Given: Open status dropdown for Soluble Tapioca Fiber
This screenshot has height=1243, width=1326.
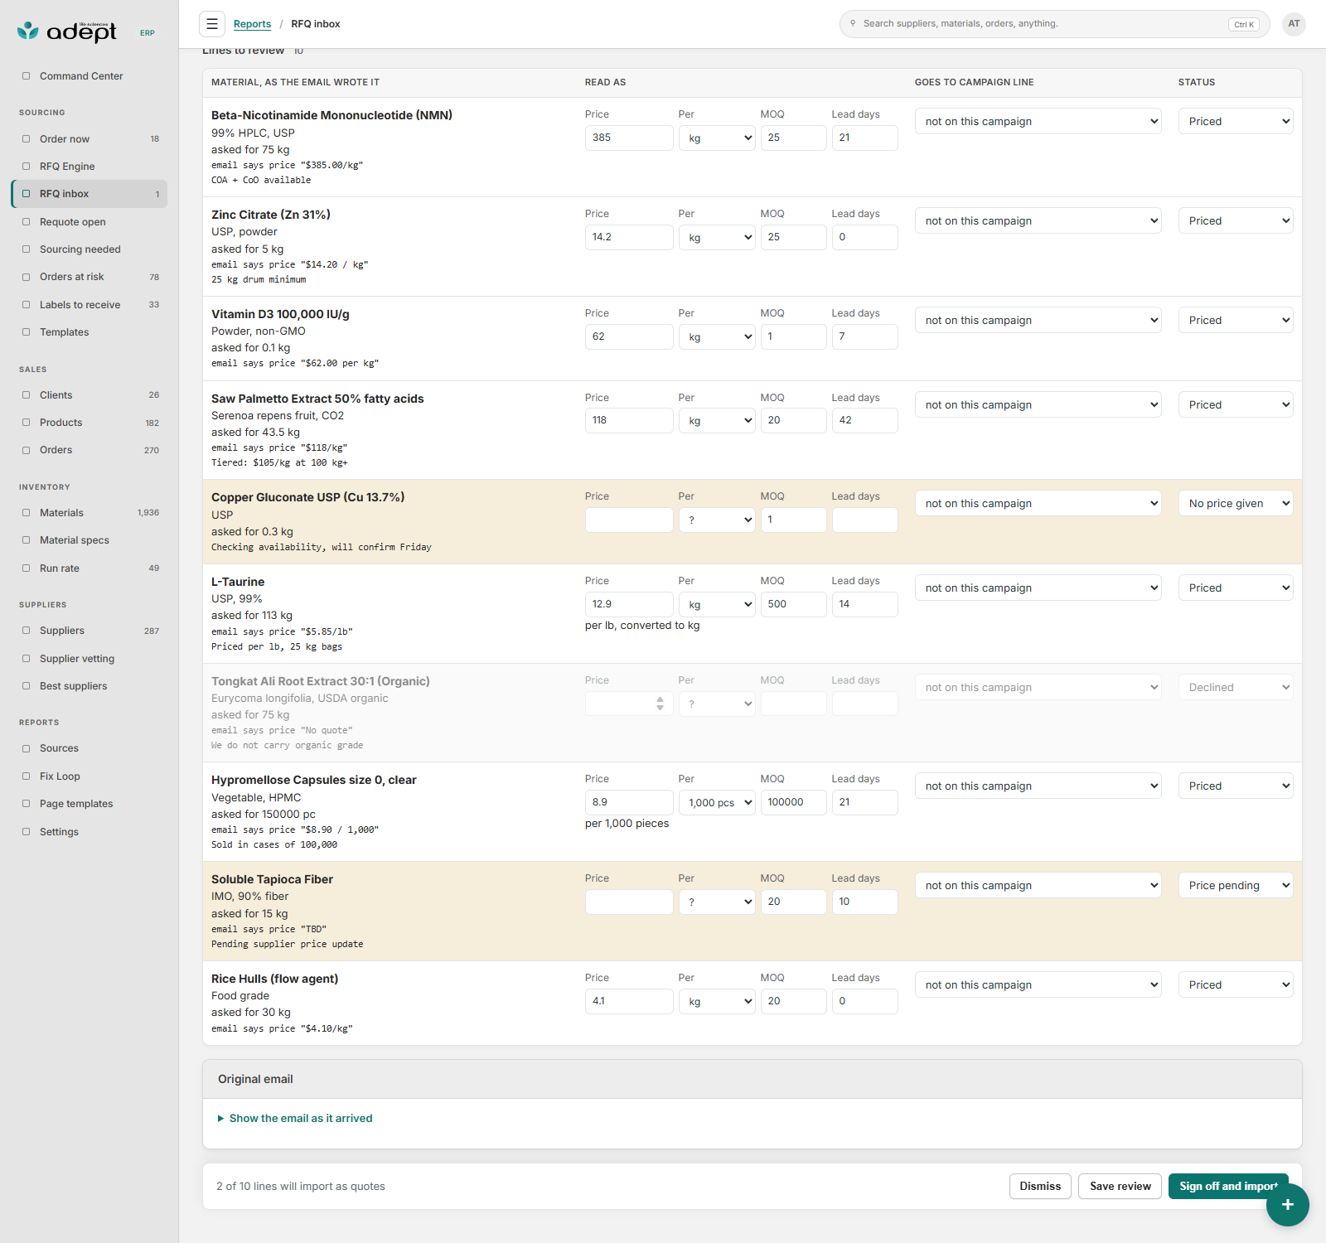Looking at the screenshot, I should pyautogui.click(x=1236, y=886).
